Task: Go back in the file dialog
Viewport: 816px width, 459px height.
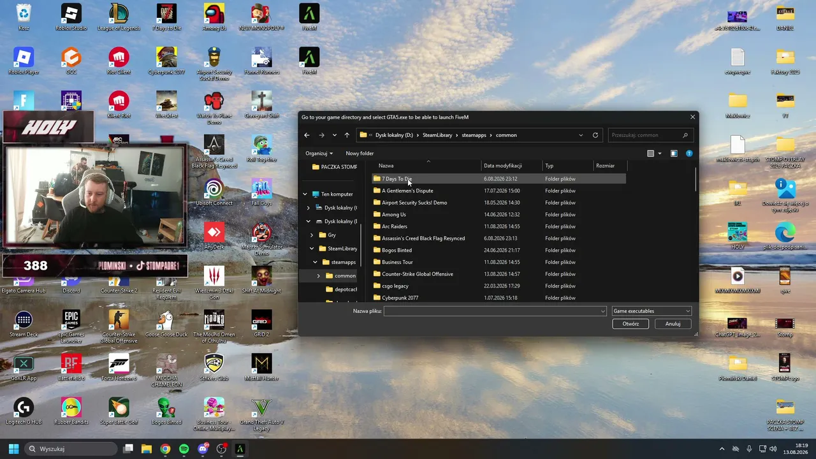Action: tap(307, 135)
